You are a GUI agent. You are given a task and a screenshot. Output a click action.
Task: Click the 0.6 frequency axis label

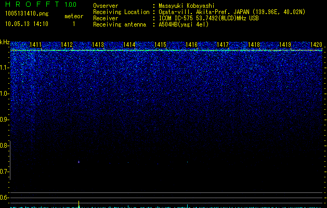[x=4, y=198]
